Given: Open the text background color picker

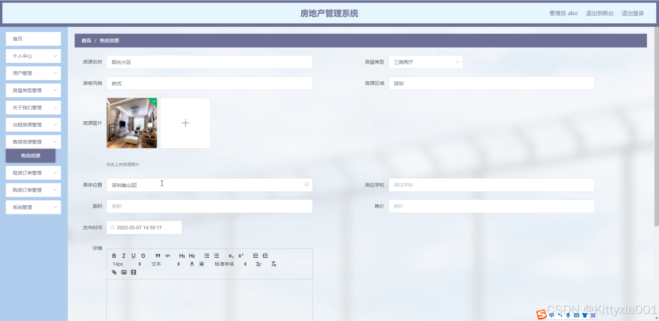Looking at the screenshot, I should click(x=202, y=264).
